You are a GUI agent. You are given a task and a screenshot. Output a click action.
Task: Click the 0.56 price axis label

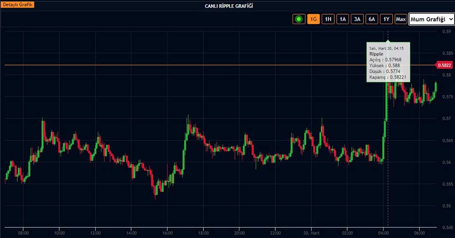click(447, 162)
